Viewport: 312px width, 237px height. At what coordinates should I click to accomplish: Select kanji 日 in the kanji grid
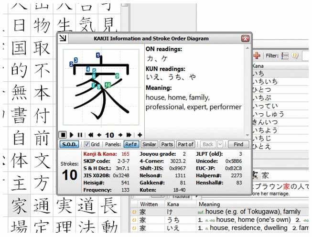19,25
